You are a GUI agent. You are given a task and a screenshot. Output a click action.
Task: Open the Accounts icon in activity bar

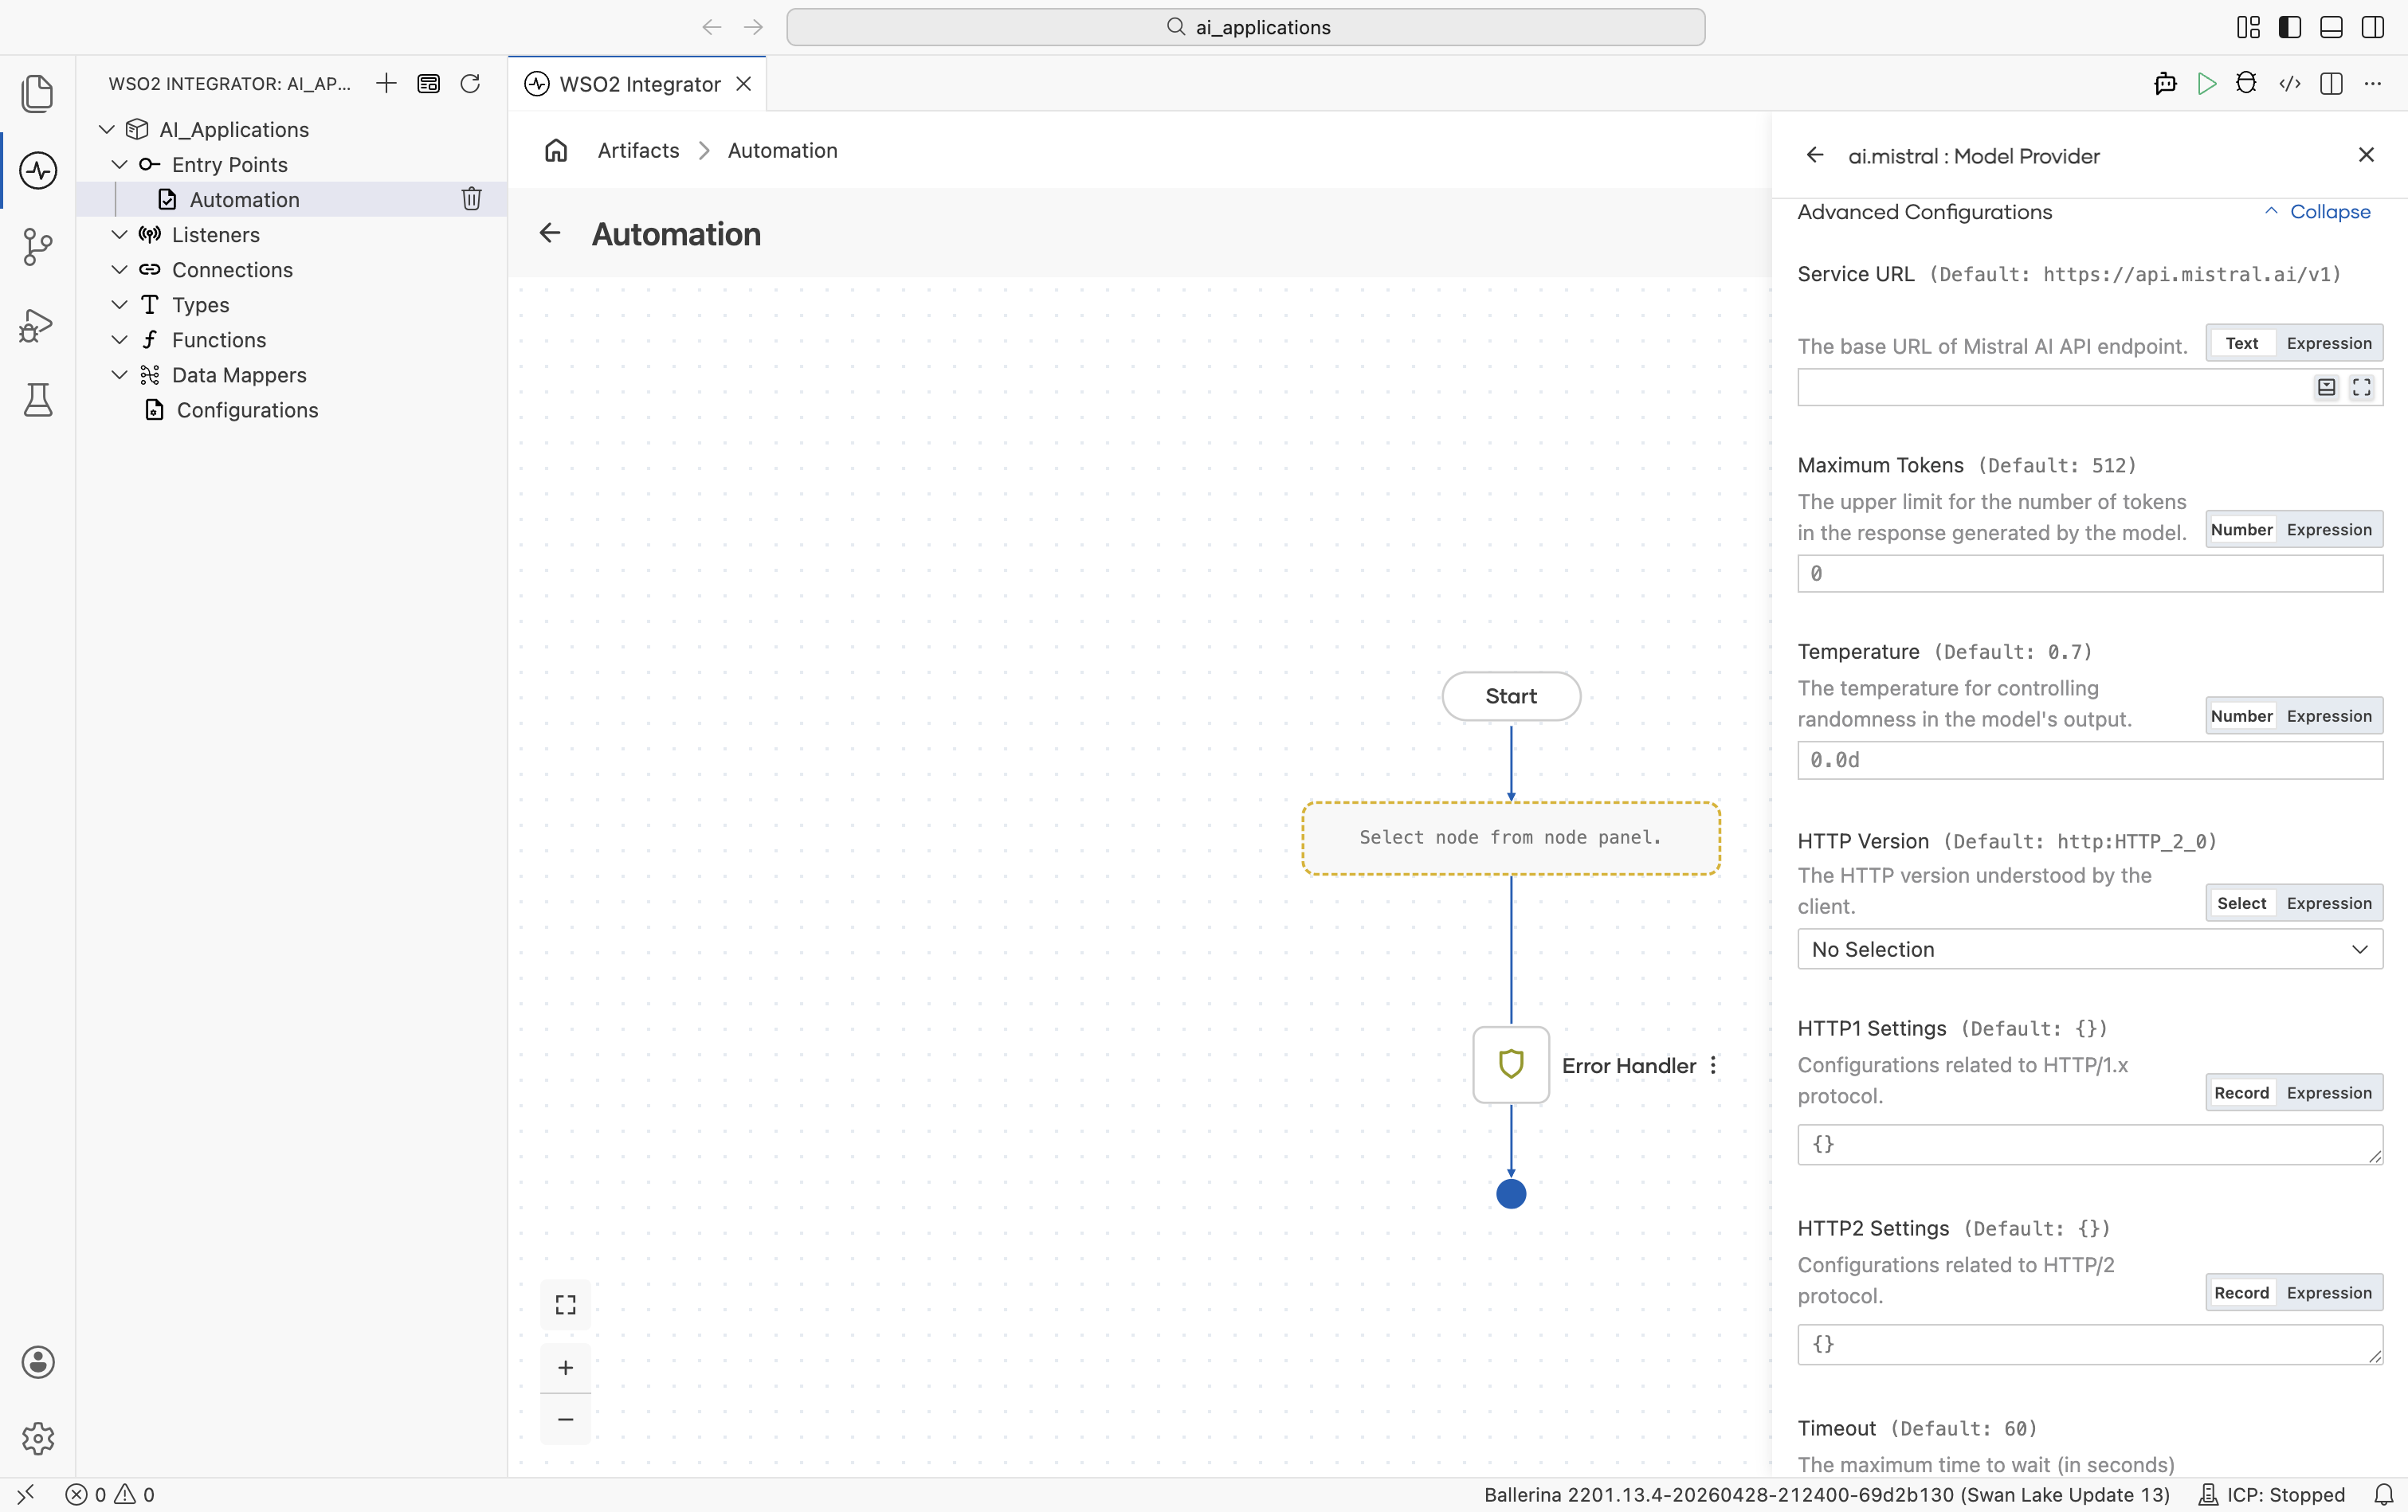click(37, 1362)
